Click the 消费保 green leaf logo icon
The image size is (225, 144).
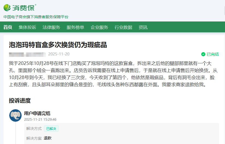[7, 8]
